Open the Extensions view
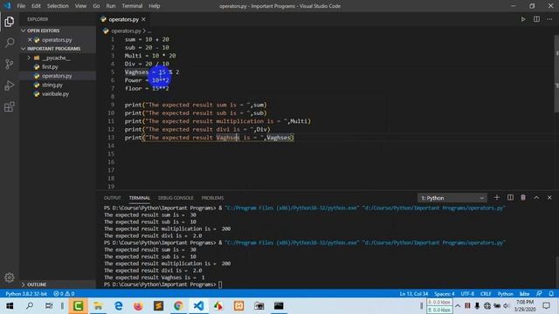Screen dimensions: 559x314 tap(10, 106)
